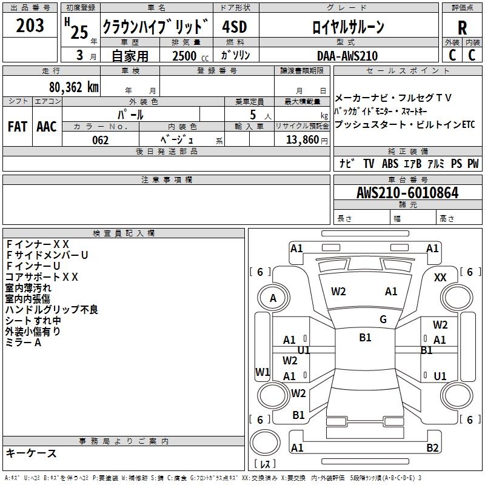Select the "高さ" dimension field
This screenshot has width=485, height=485.
(x=460, y=218)
